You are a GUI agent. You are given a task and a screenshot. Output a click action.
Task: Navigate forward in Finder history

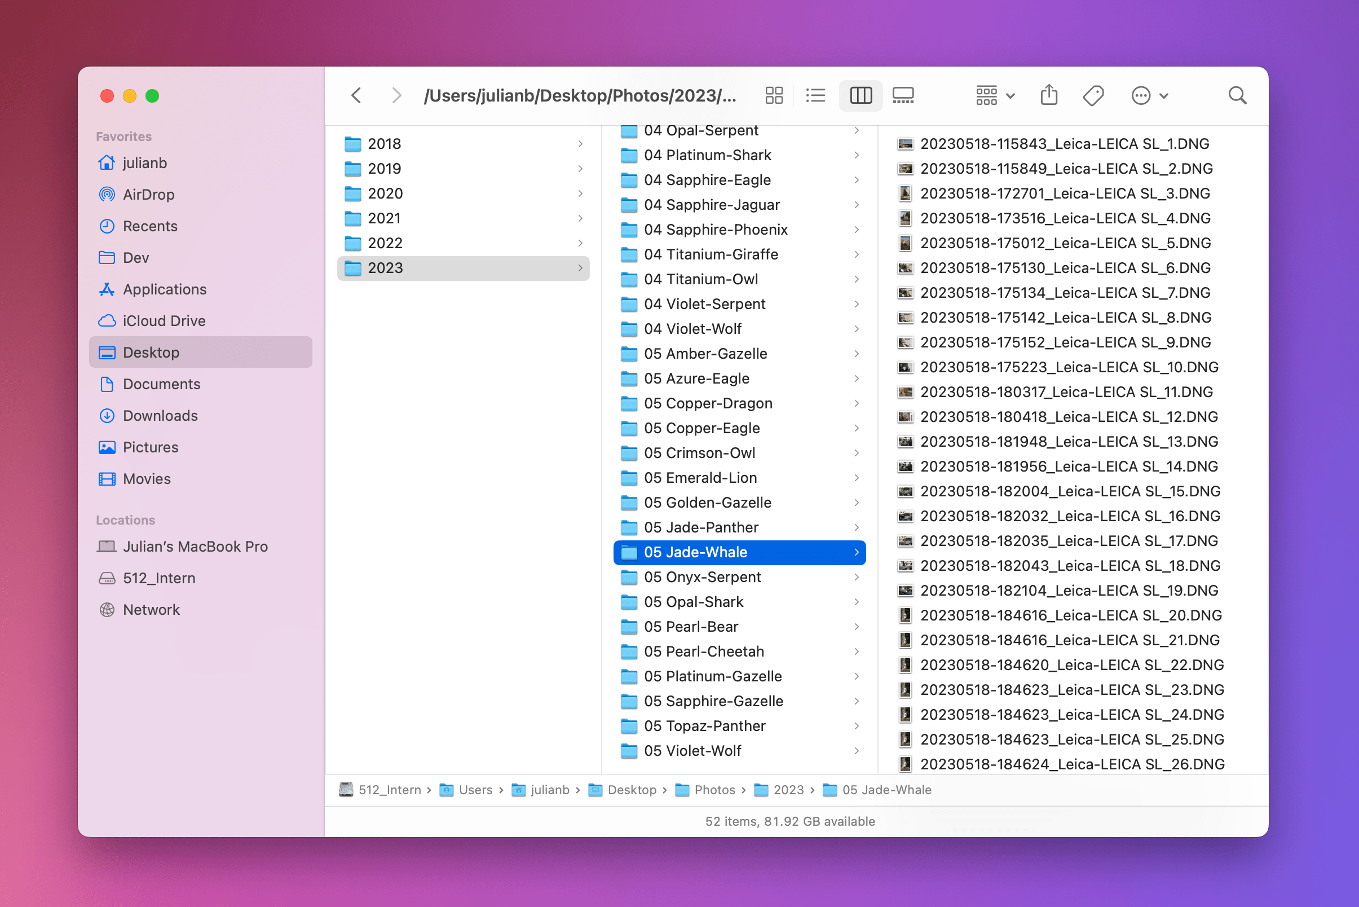396,95
